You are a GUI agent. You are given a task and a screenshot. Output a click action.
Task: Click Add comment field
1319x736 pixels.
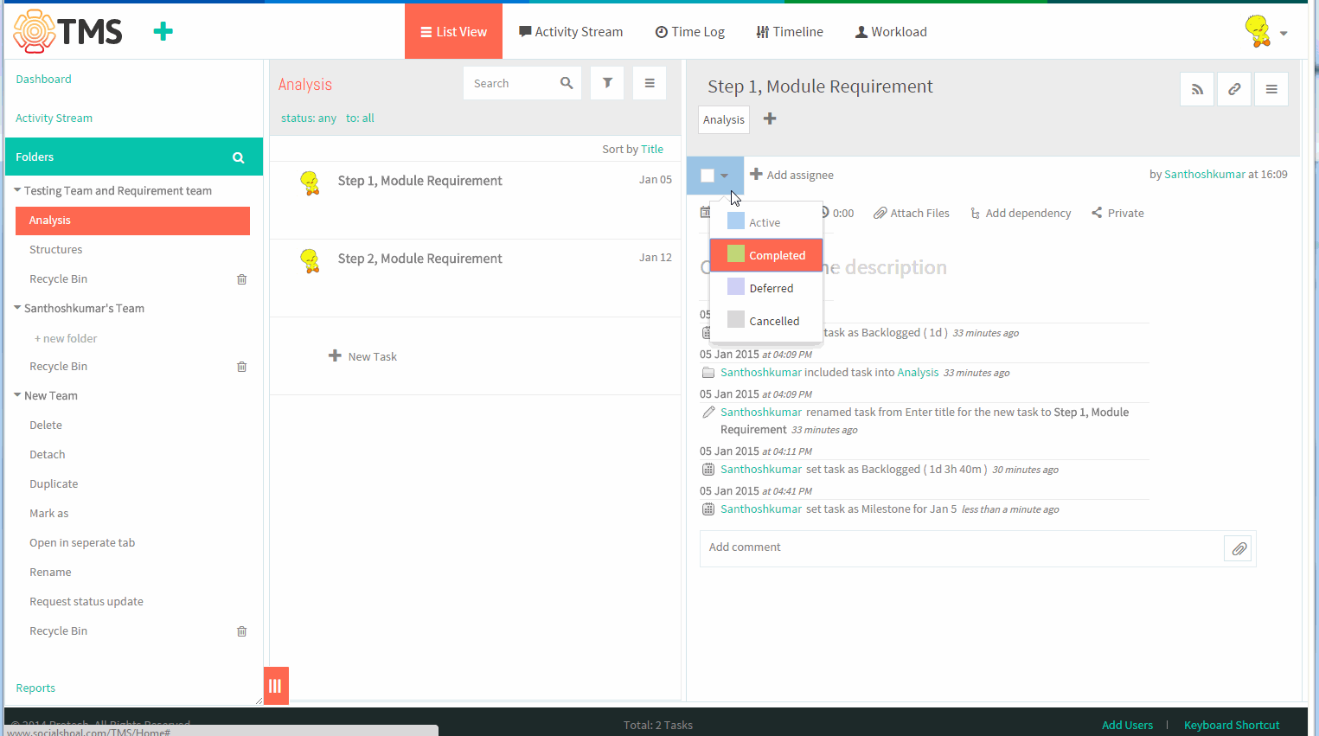pyautogui.click(x=961, y=547)
